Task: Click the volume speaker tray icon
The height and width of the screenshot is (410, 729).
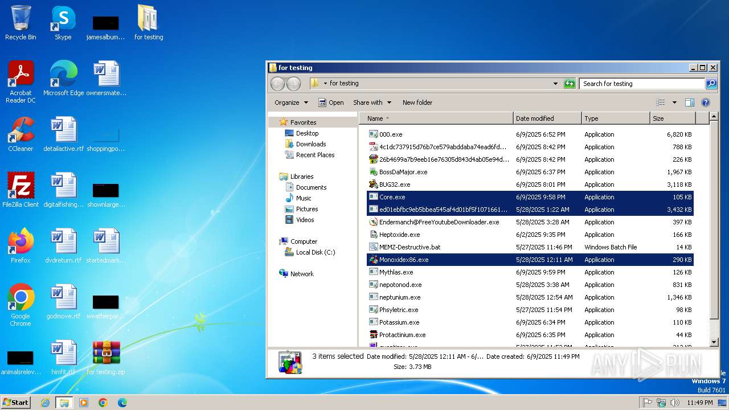Action: tap(675, 403)
